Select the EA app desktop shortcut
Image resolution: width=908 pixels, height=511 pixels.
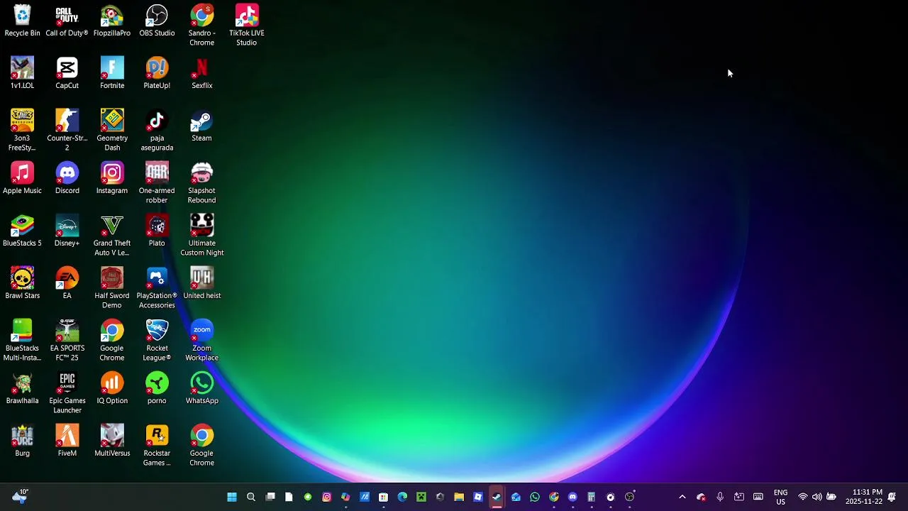click(x=67, y=284)
